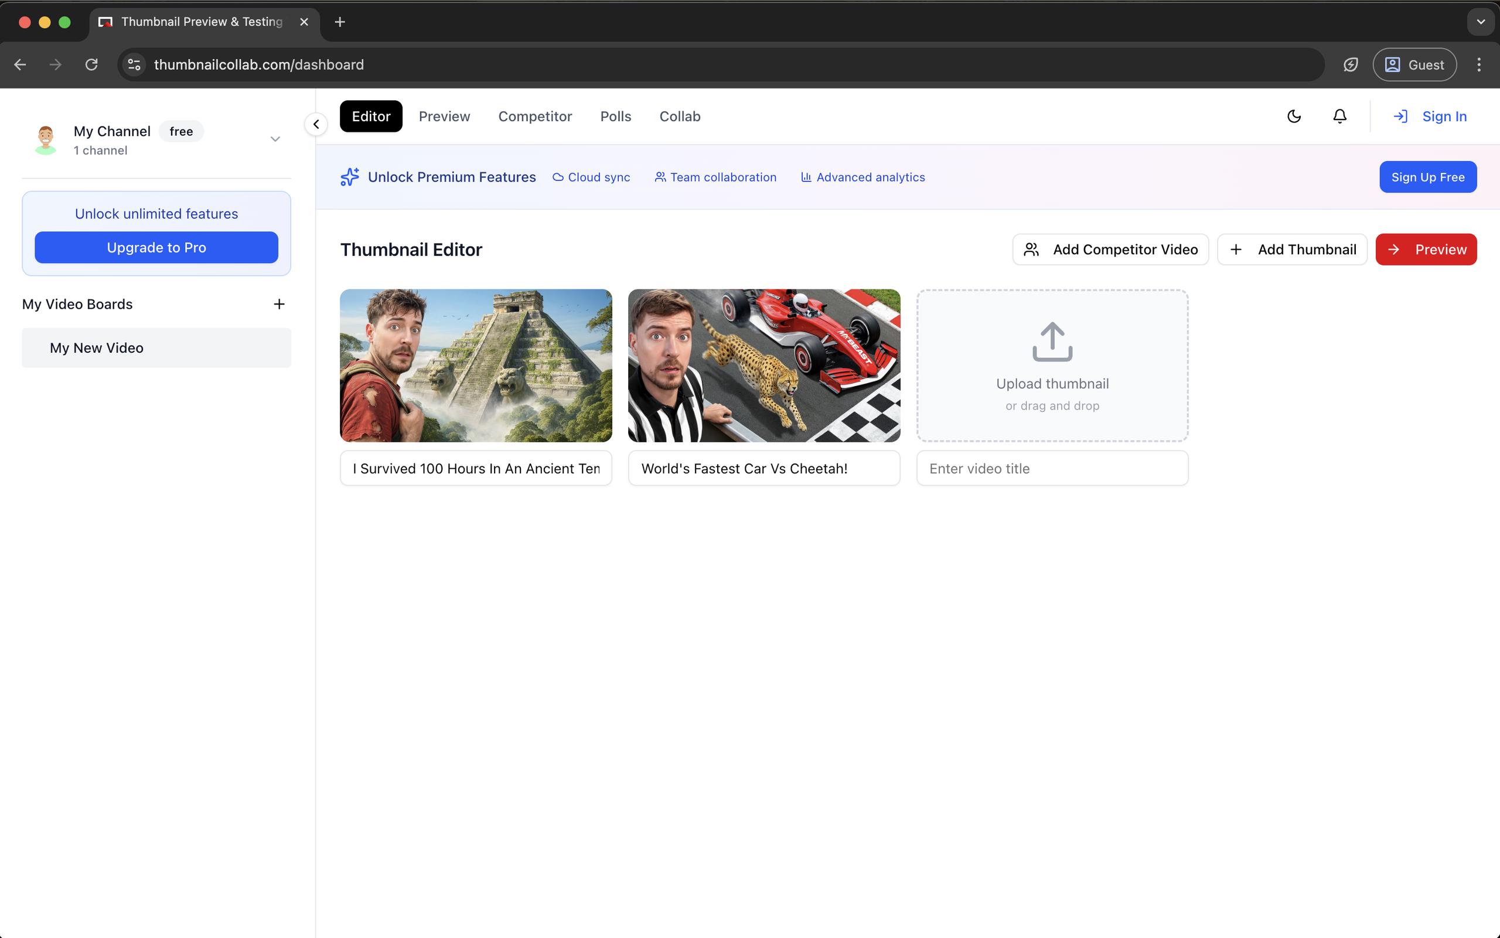Click the Sign In link

pyautogui.click(x=1430, y=116)
